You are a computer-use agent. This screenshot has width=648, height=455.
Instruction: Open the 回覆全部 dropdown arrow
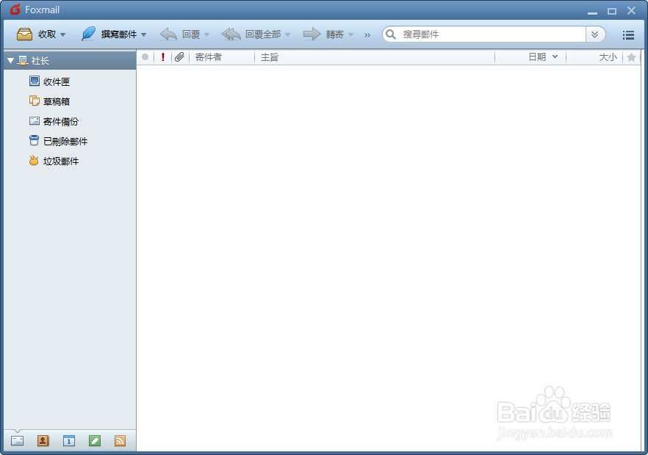(x=288, y=34)
